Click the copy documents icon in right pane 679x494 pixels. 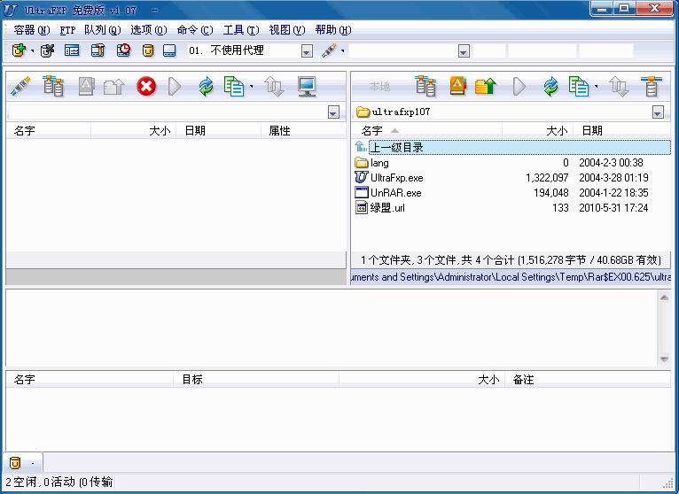[579, 86]
